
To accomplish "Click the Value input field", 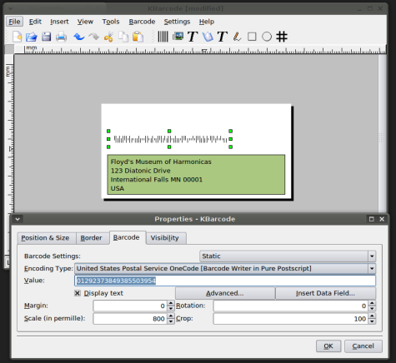I will coord(225,281).
